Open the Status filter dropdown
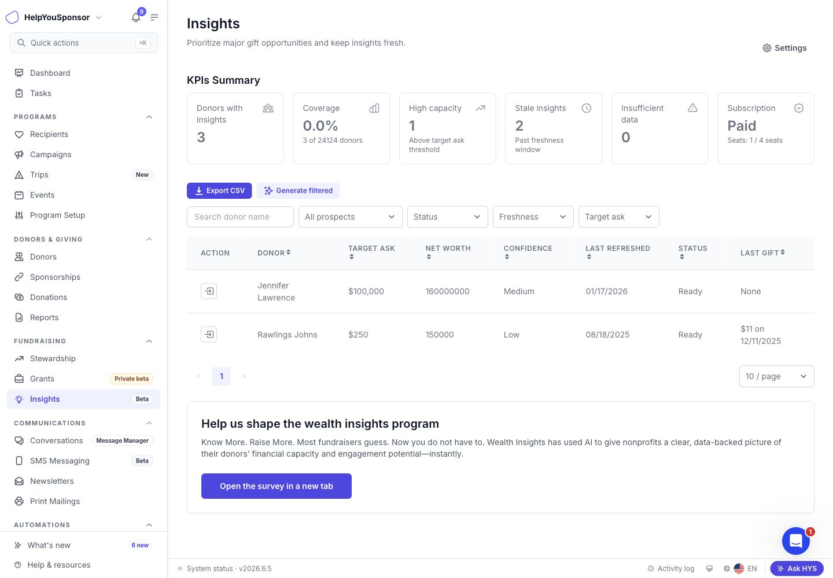Viewport: 833px width, 578px height. [448, 217]
